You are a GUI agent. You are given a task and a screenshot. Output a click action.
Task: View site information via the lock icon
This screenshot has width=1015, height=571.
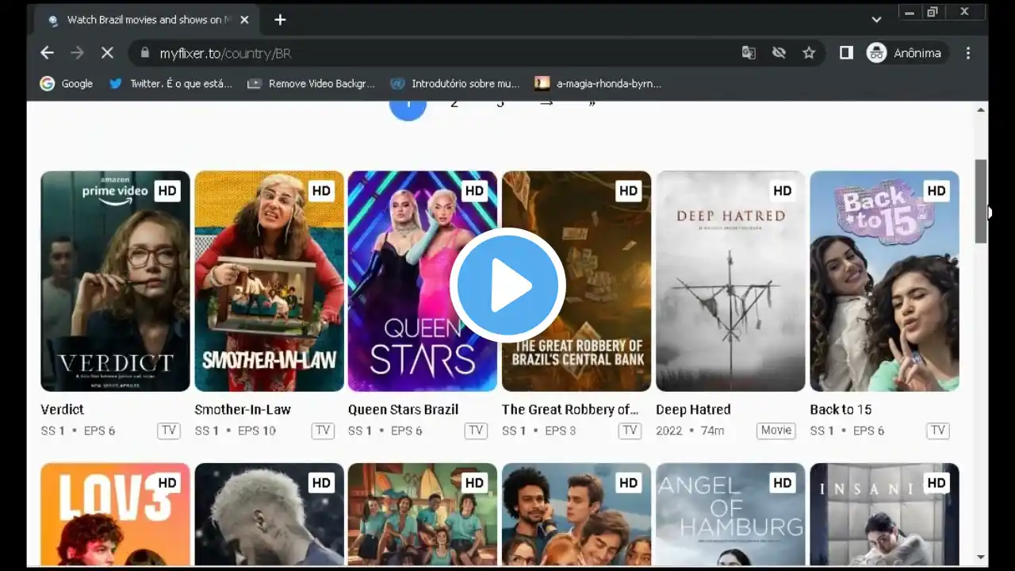pyautogui.click(x=144, y=53)
